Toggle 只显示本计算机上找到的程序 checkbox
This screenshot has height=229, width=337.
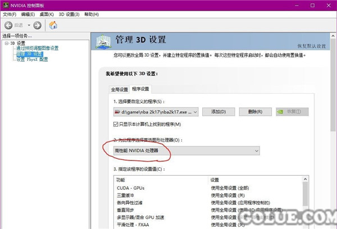(116, 124)
